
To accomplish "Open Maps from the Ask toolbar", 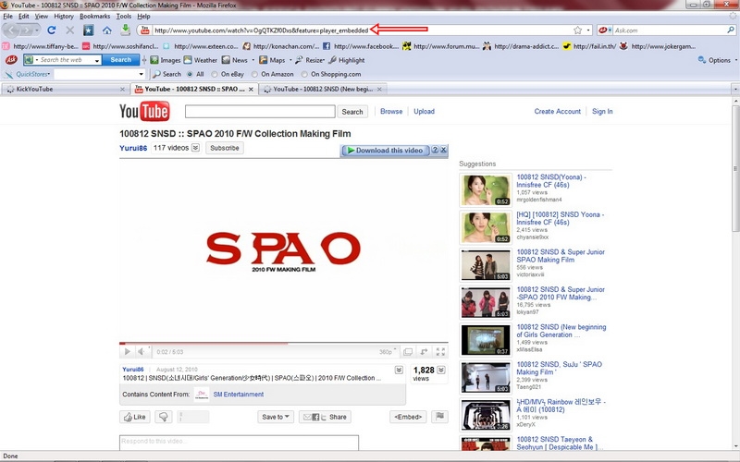I will click(x=272, y=60).
